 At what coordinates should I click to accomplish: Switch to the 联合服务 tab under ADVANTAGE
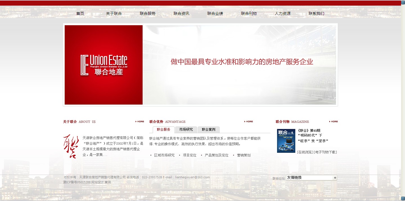[x=164, y=130]
